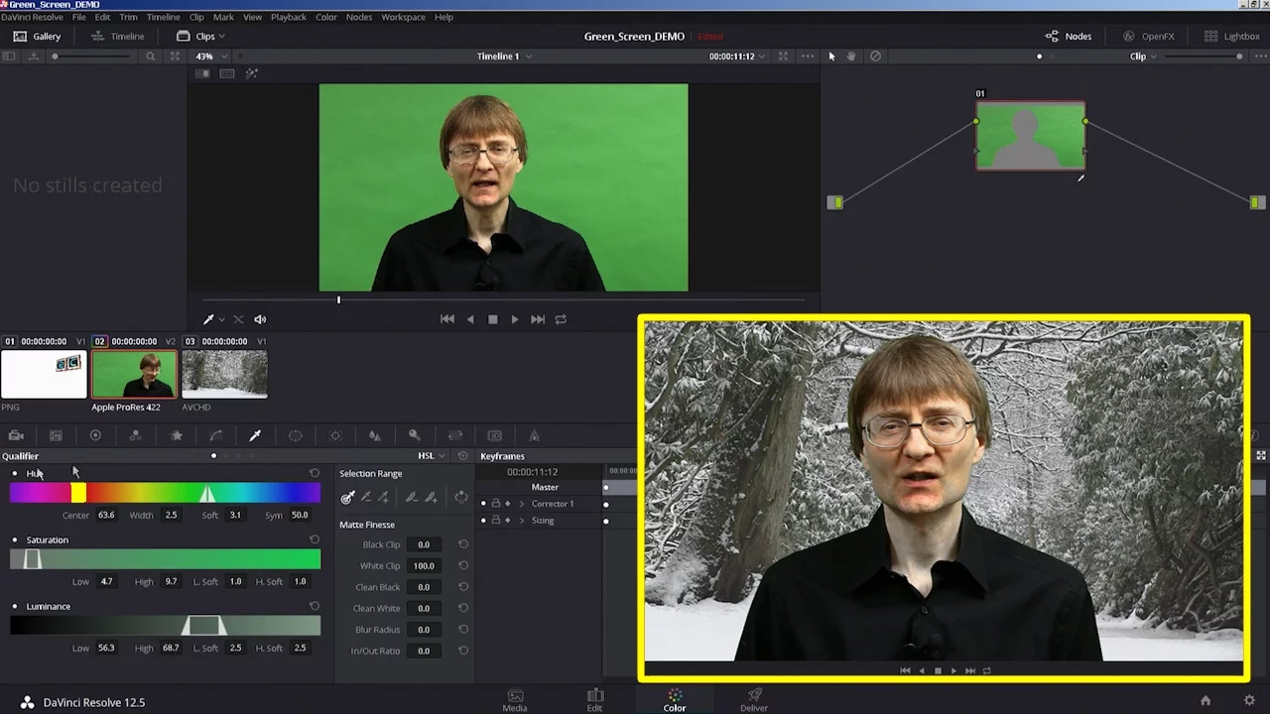Open the Sizing palette icon

click(x=454, y=435)
